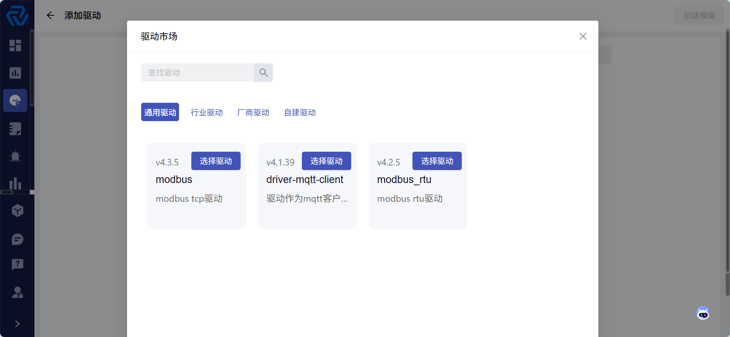Focus the 查找驱动 search field
Screen dimensions: 730x337
[198, 73]
